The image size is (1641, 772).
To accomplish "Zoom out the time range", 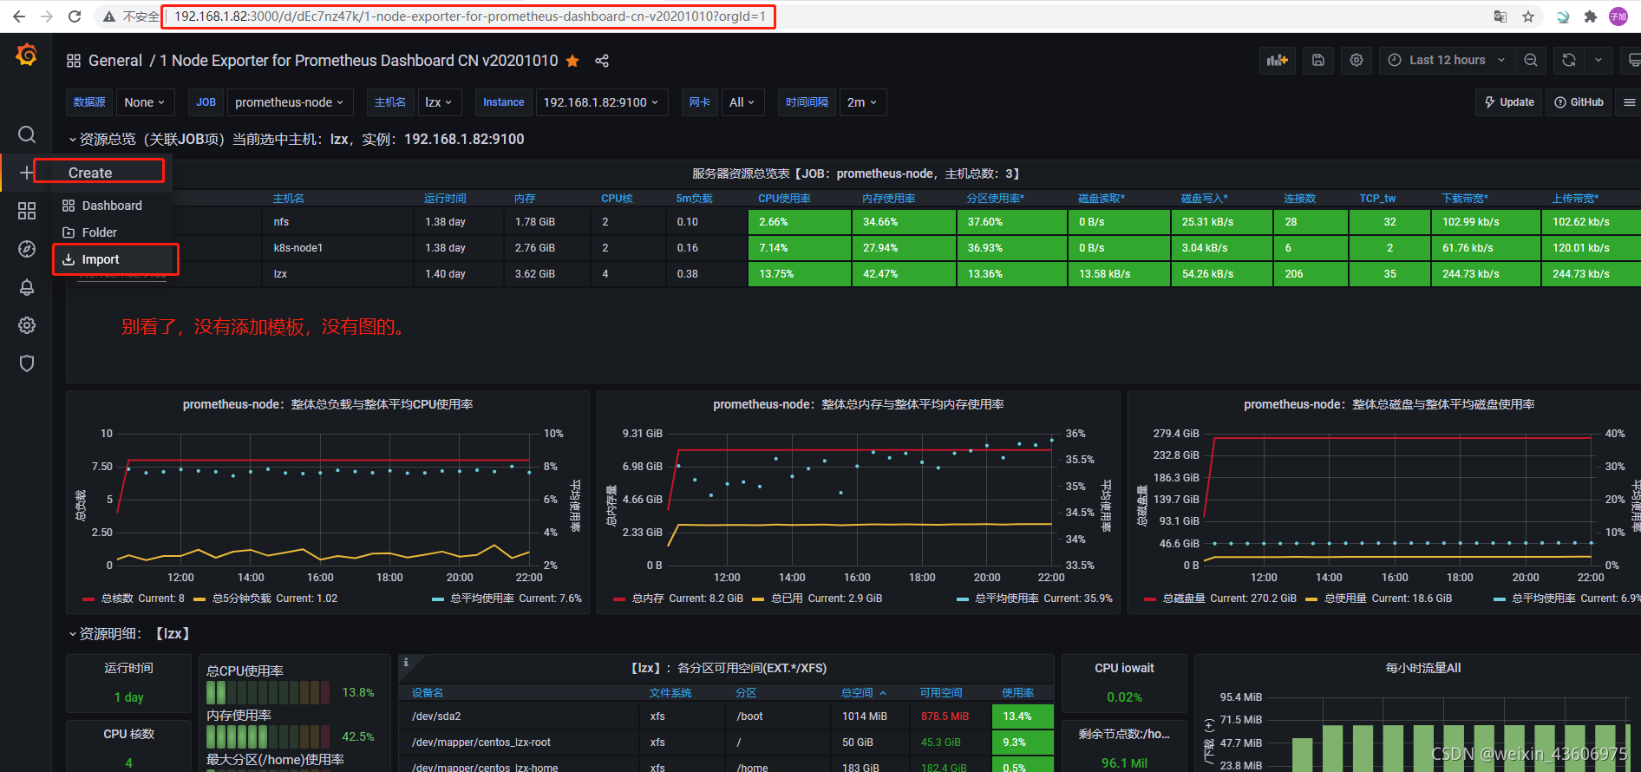I will pyautogui.click(x=1531, y=60).
